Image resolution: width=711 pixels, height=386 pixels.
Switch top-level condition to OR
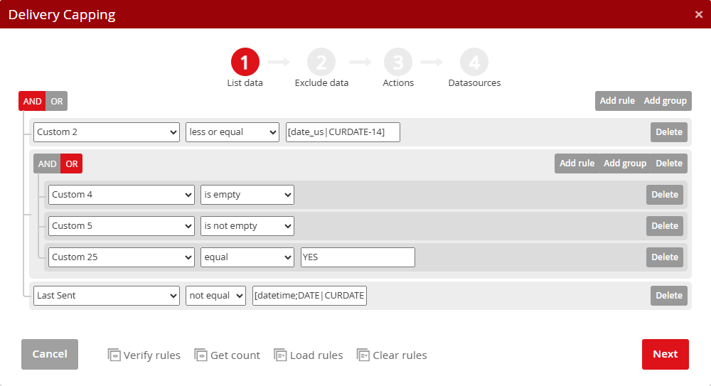click(x=57, y=101)
